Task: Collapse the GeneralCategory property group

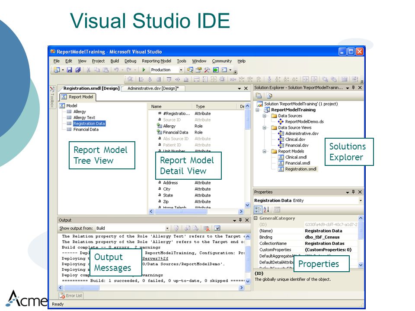Action: pyautogui.click(x=255, y=218)
